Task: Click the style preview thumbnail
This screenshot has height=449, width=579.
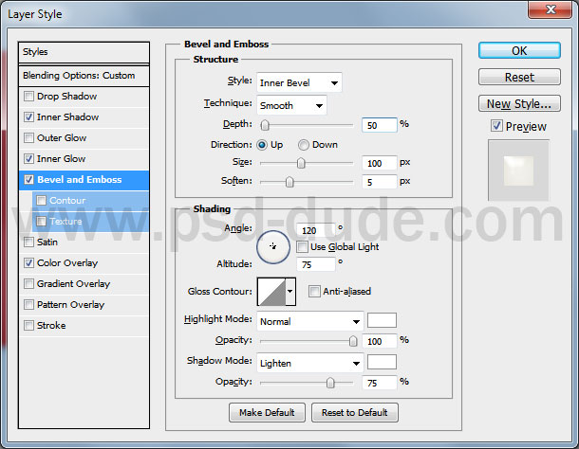Action: coord(519,171)
